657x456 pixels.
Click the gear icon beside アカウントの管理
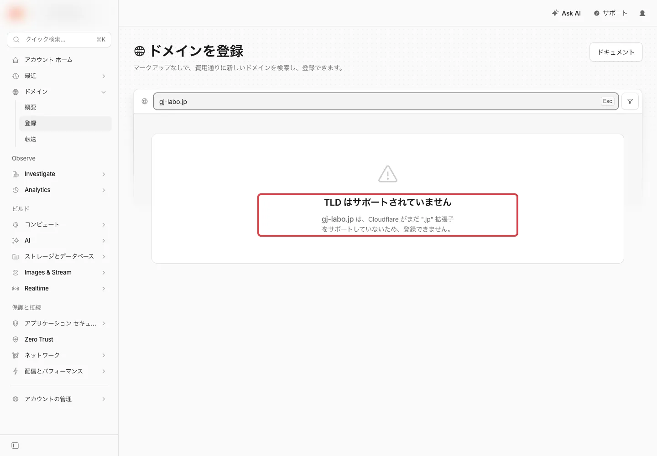coord(16,399)
